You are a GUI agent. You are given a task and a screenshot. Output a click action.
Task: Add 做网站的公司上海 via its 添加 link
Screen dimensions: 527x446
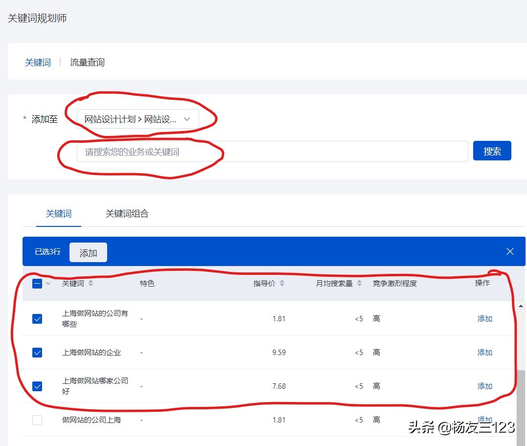[484, 420]
